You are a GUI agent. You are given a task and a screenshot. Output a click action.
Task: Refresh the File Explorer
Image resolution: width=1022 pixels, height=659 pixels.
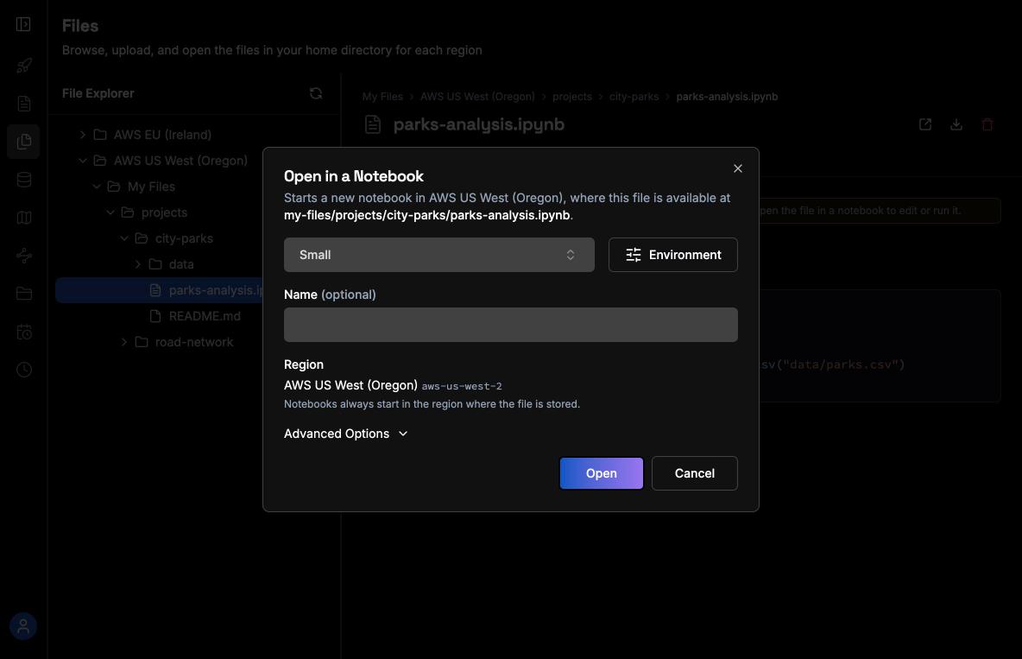[x=316, y=93]
